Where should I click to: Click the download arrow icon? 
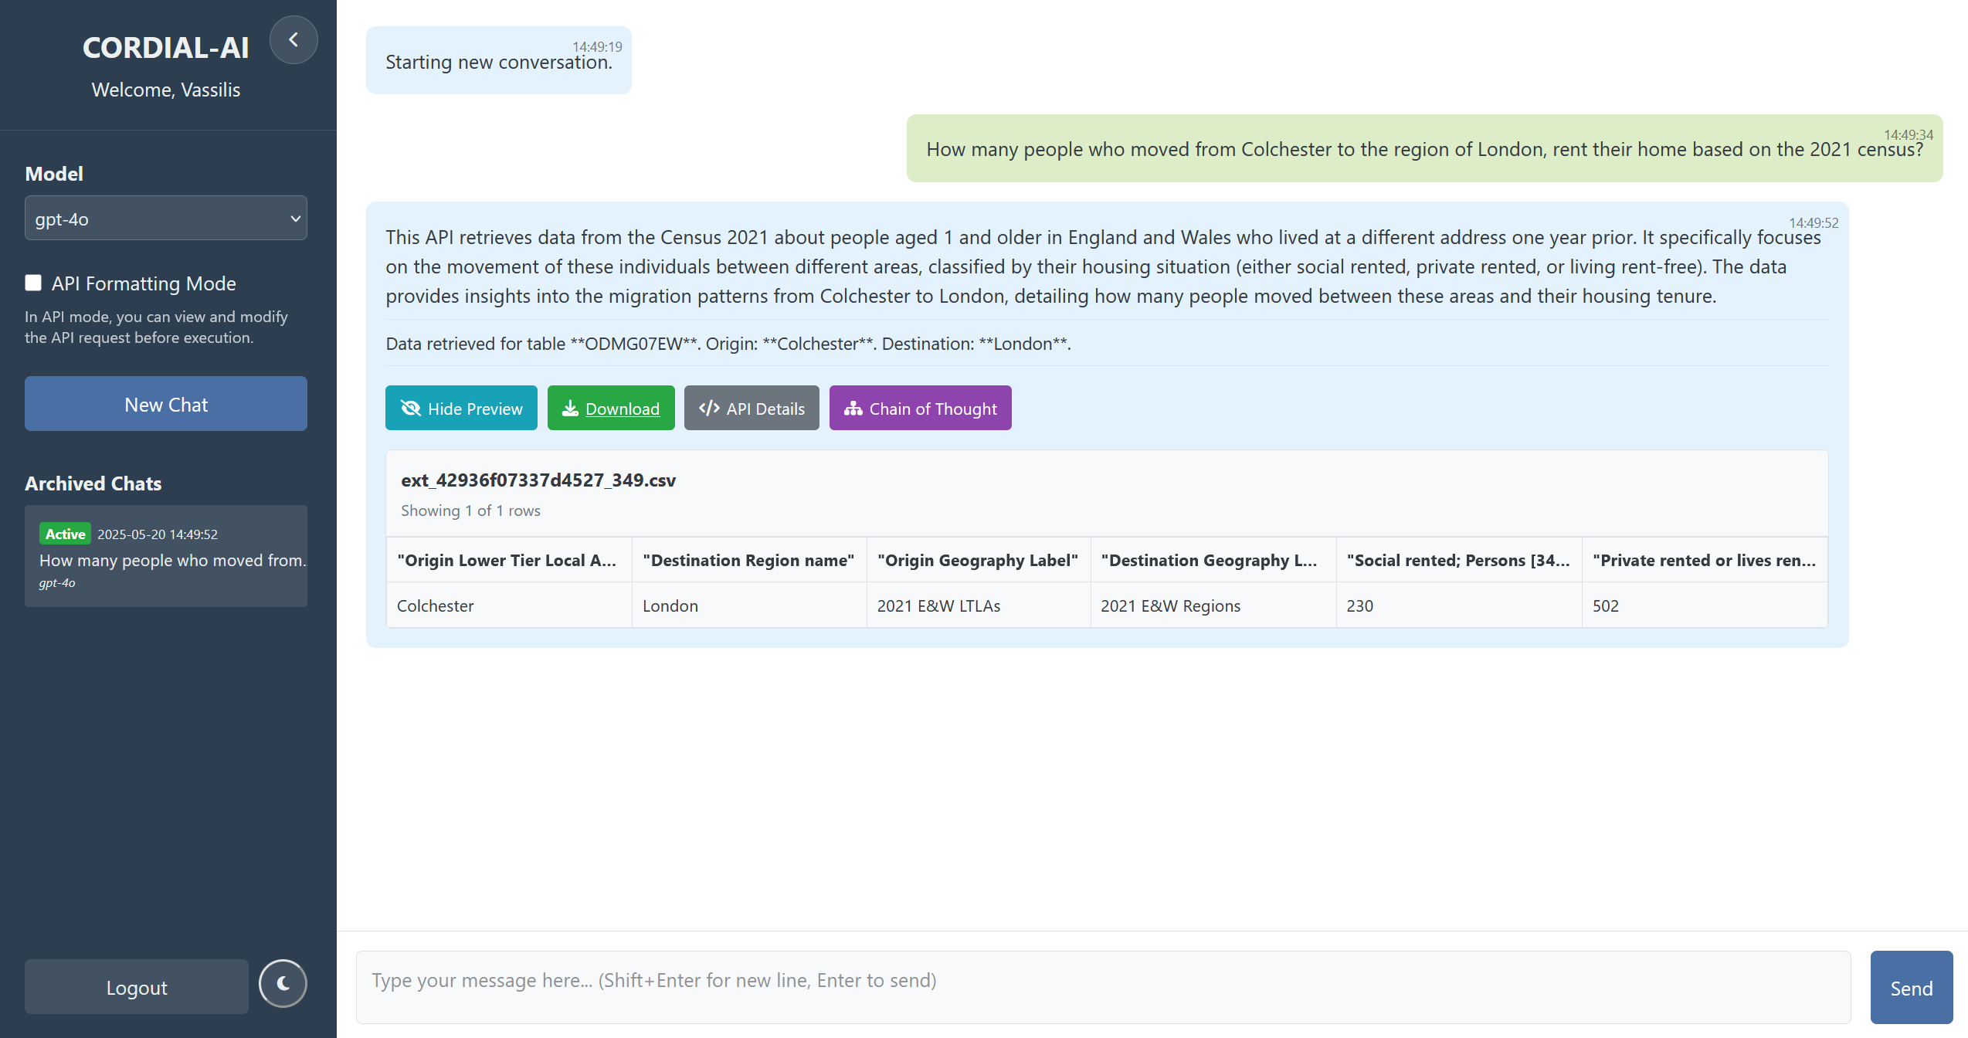pyautogui.click(x=570, y=408)
